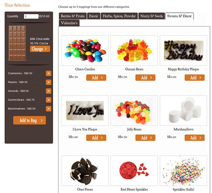The height and width of the screenshot is (193, 212).
Task: Add I Love You Plaque
Action: [96, 138]
